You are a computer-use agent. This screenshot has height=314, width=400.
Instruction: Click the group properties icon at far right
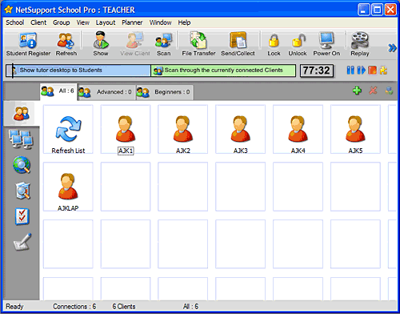(389, 91)
